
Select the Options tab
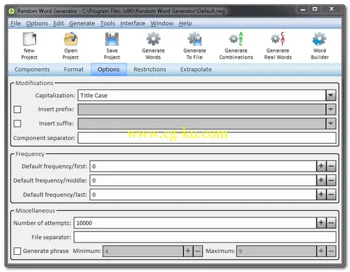[109, 70]
